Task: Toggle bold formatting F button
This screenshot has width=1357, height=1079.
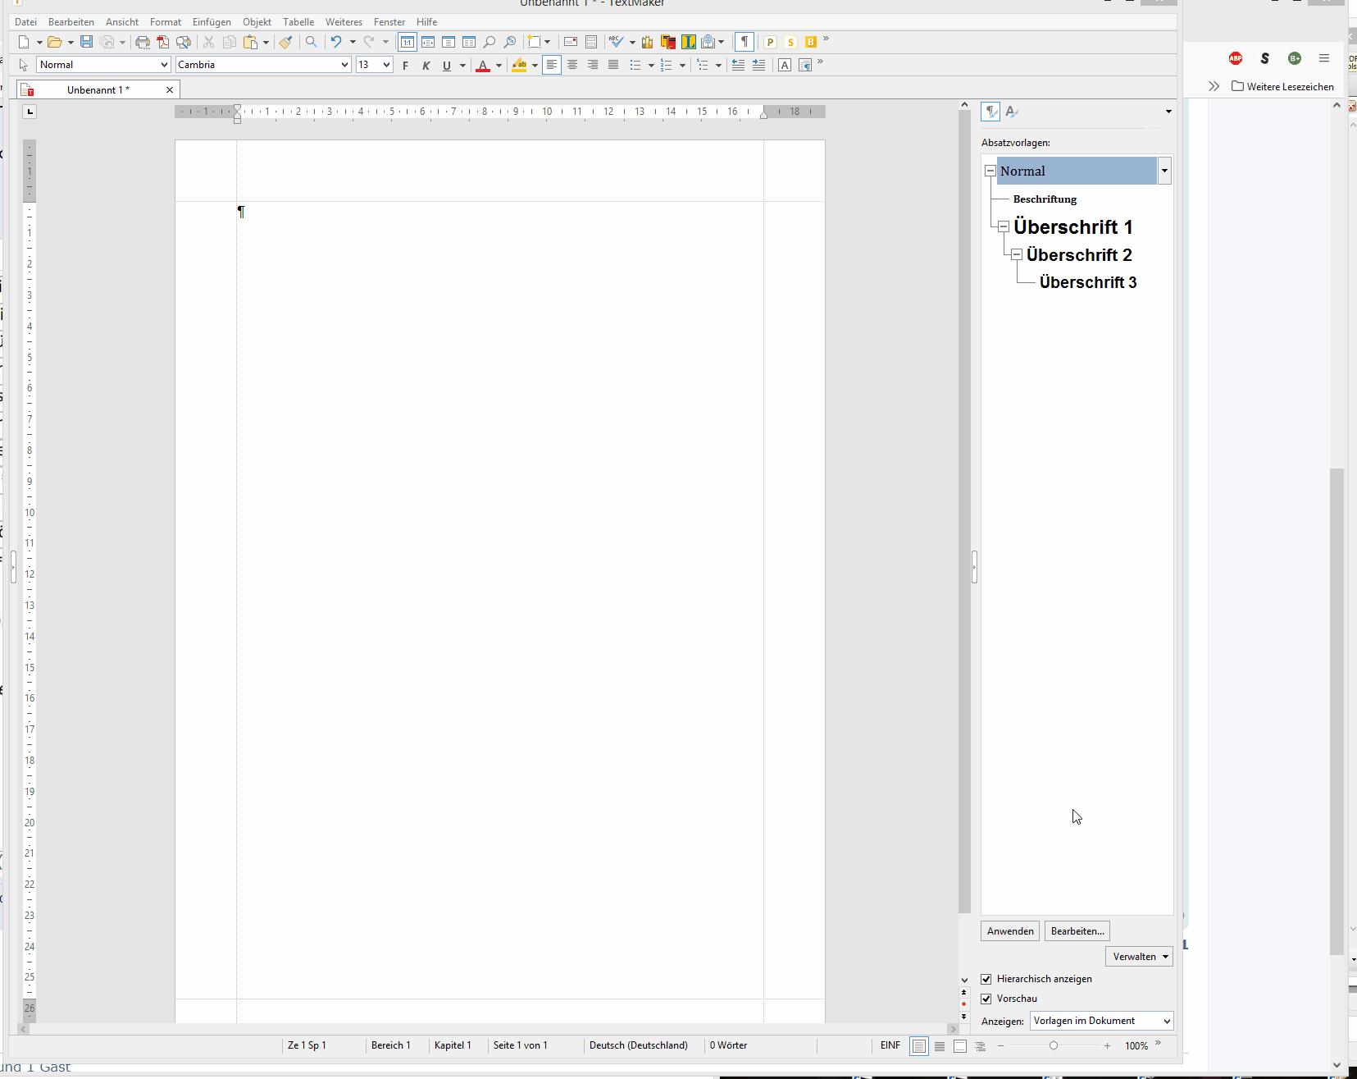Action: (x=405, y=66)
